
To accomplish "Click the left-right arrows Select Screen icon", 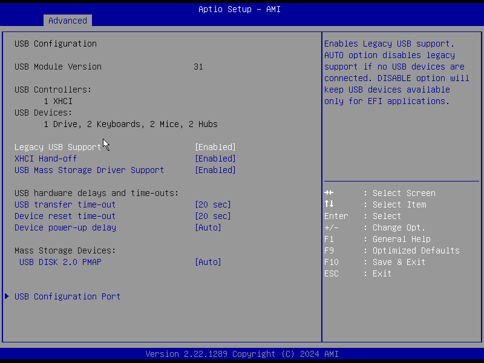I will 329,193.
